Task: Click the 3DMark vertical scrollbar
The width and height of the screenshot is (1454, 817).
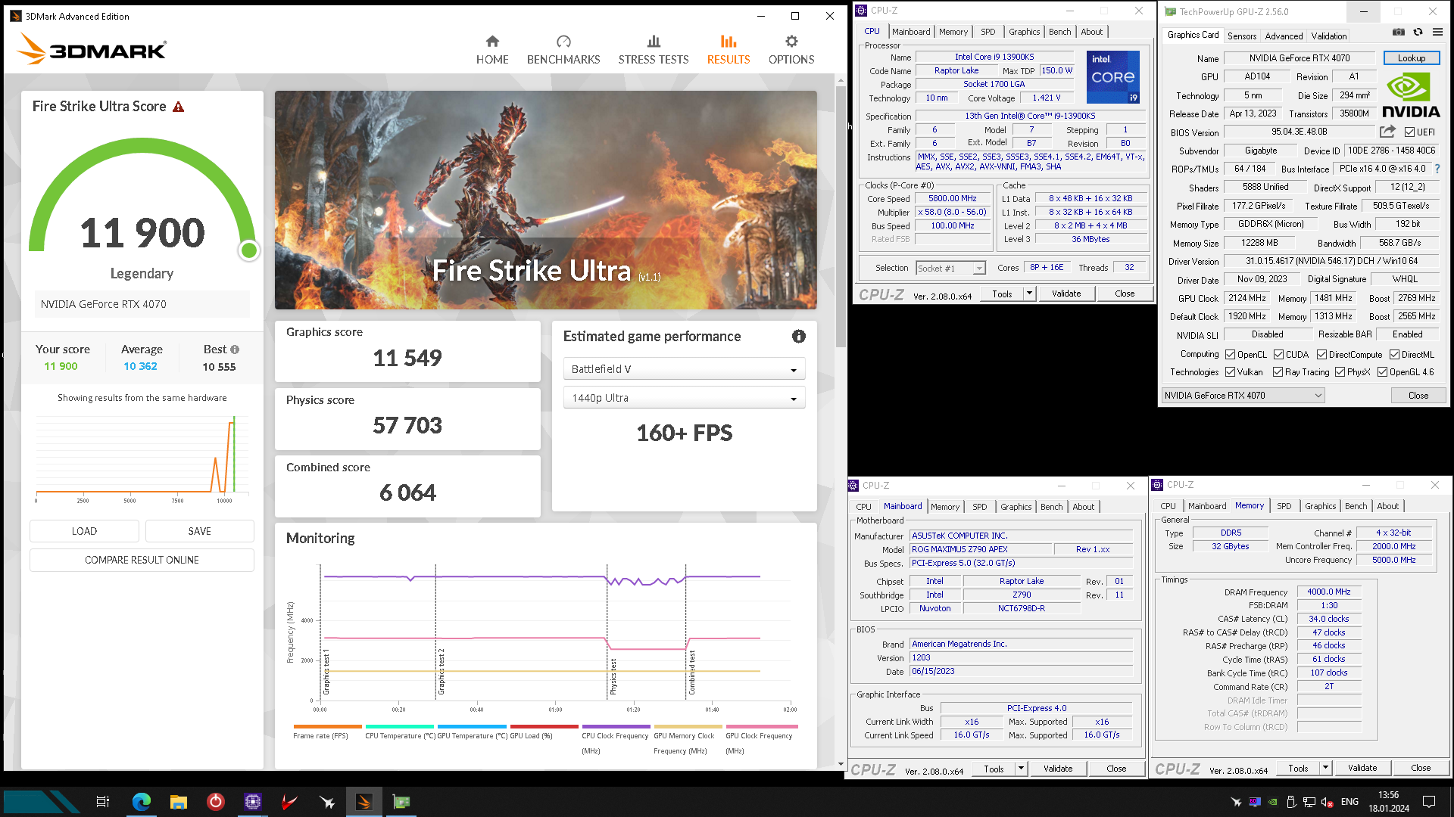Action: (841, 216)
